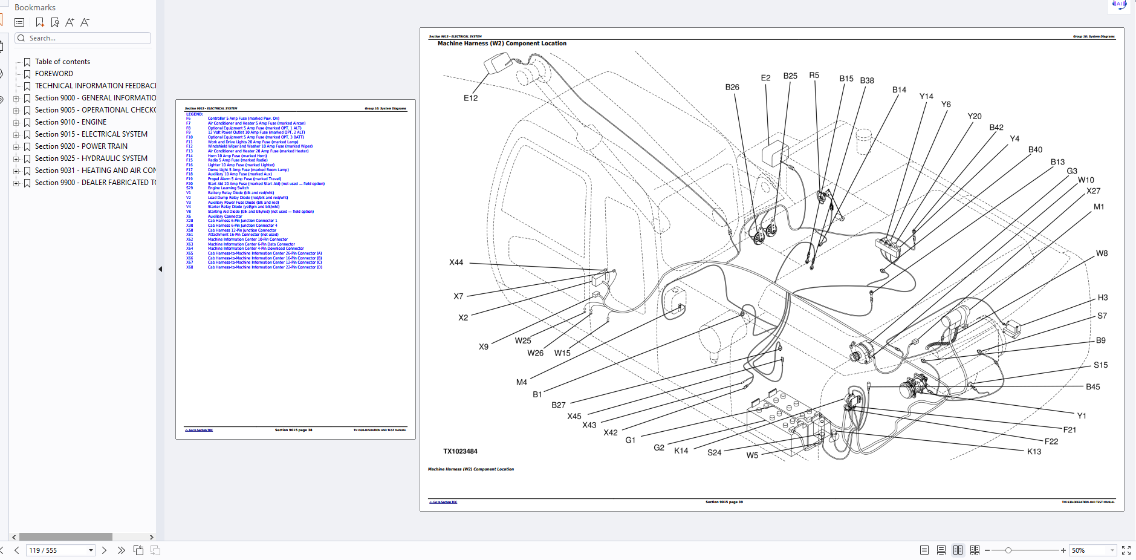Decrease bookmark font size
The image size is (1136, 560).
click(85, 22)
